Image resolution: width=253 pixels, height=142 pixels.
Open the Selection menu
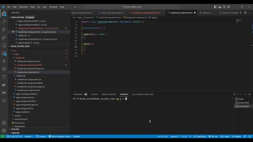23,7
